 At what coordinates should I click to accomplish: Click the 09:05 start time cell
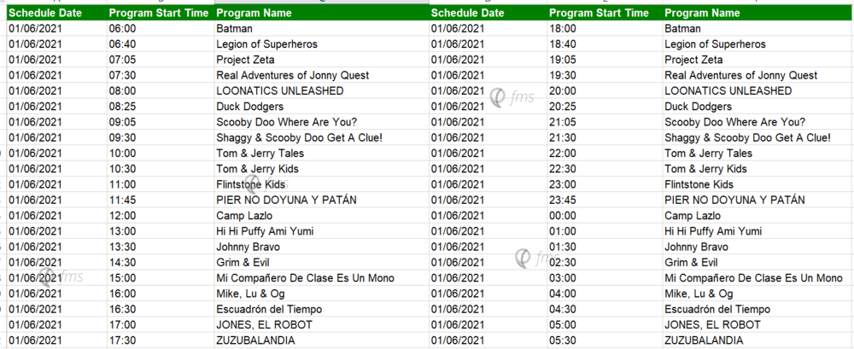(x=122, y=122)
